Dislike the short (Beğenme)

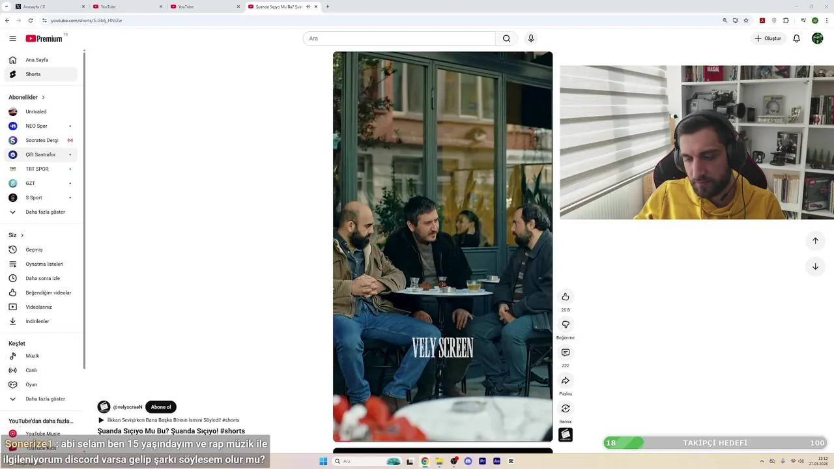coord(566,324)
